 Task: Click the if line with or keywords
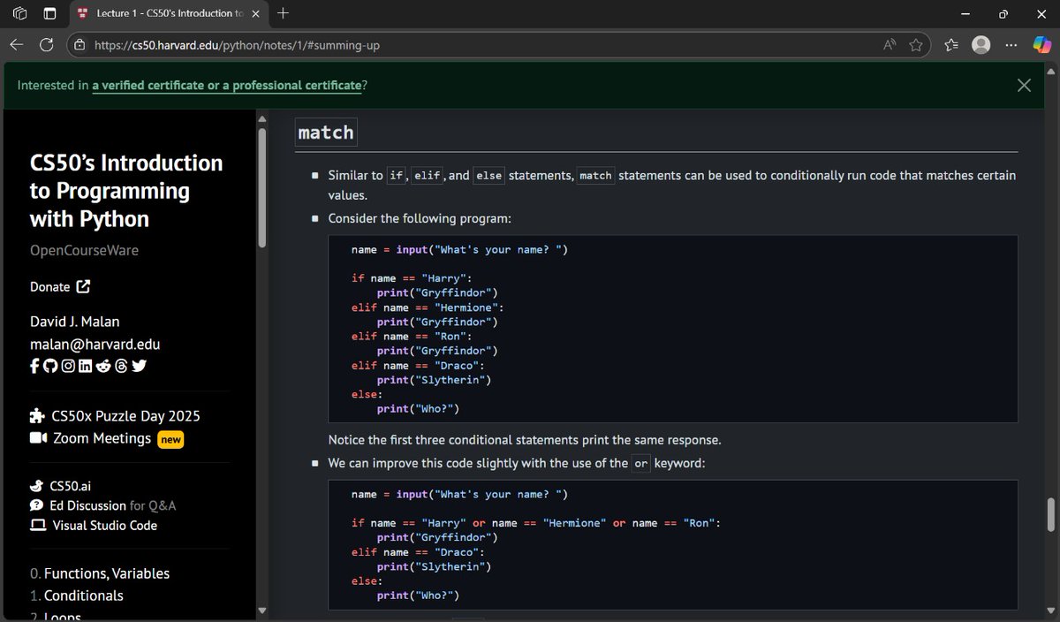tap(536, 523)
